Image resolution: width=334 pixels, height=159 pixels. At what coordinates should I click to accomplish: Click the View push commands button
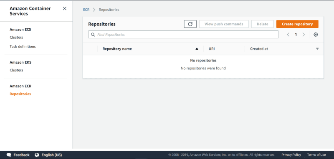point(224,24)
